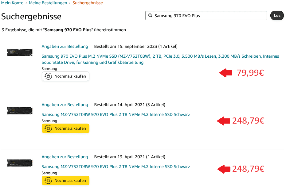Open the MZ-V7S2T0BW PCIe 3.0 product title link

click(x=160, y=59)
